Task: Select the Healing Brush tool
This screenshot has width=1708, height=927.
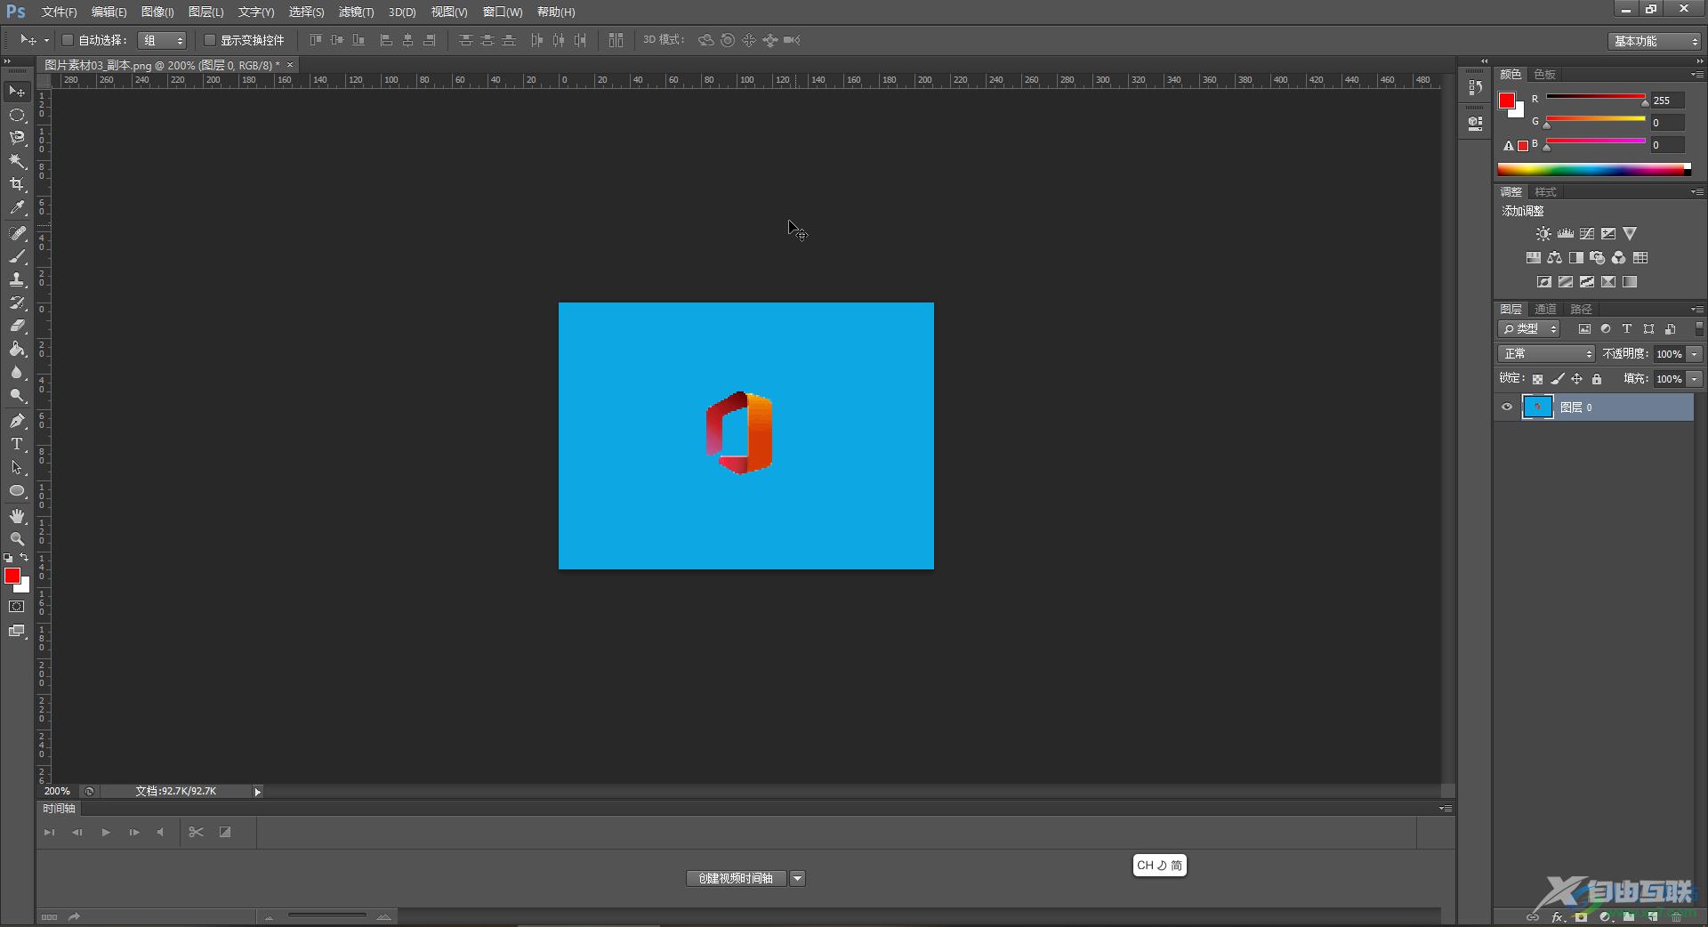Action: (x=17, y=233)
